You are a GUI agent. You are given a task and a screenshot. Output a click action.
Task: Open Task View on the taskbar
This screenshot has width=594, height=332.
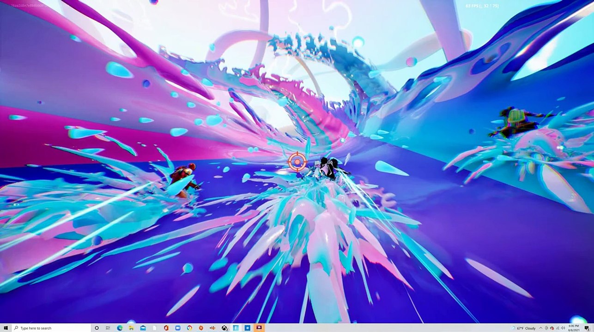click(108, 328)
